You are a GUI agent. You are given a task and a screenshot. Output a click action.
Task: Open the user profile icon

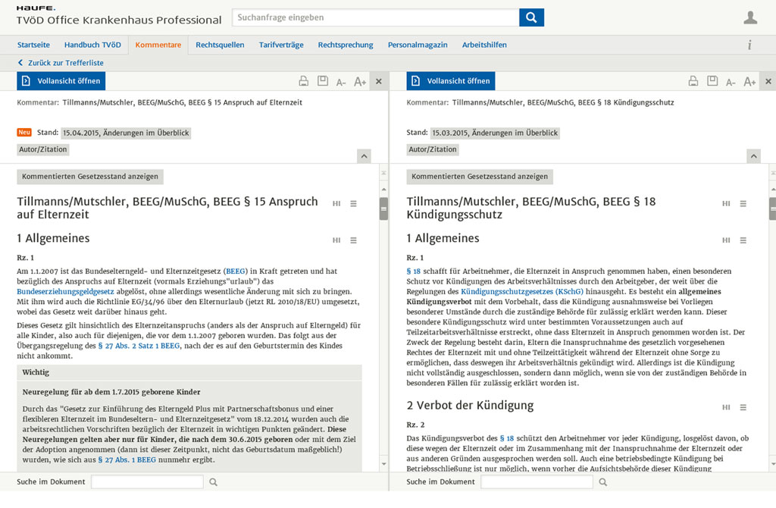(x=750, y=17)
